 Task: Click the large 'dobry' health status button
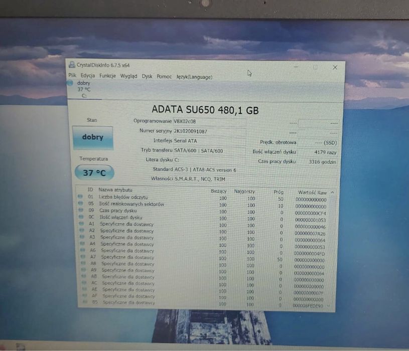[x=93, y=137]
